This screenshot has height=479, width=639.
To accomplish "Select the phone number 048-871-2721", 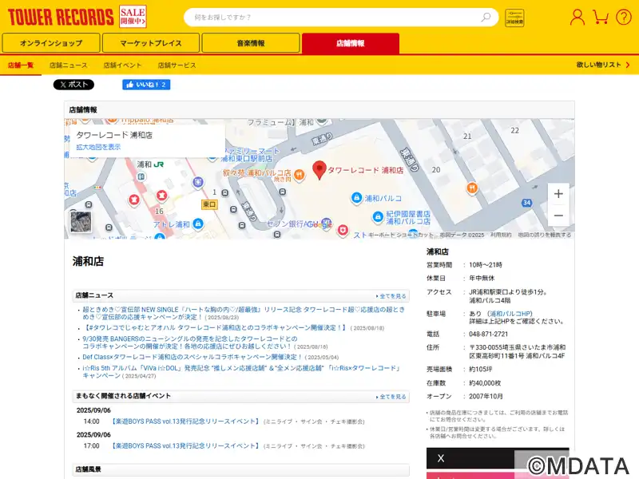I will (x=489, y=334).
